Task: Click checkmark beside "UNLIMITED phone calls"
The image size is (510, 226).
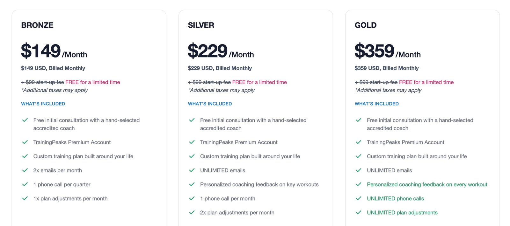Action: pos(358,198)
